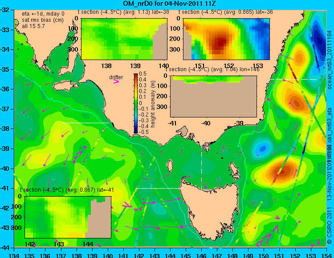334x258 pixels.
Task: Click the section title showing avg: 1.04
Action: [212, 69]
